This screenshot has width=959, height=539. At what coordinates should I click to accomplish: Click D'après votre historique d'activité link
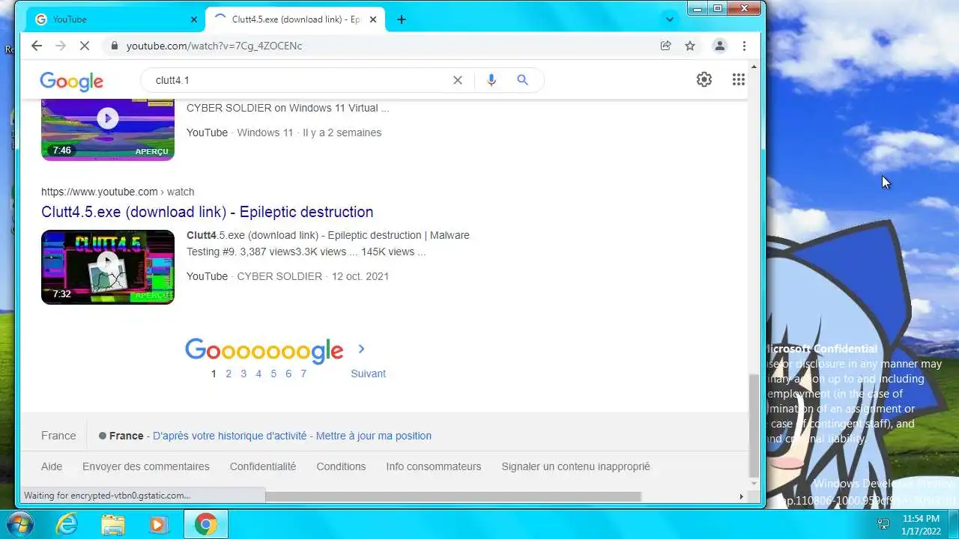pos(230,436)
